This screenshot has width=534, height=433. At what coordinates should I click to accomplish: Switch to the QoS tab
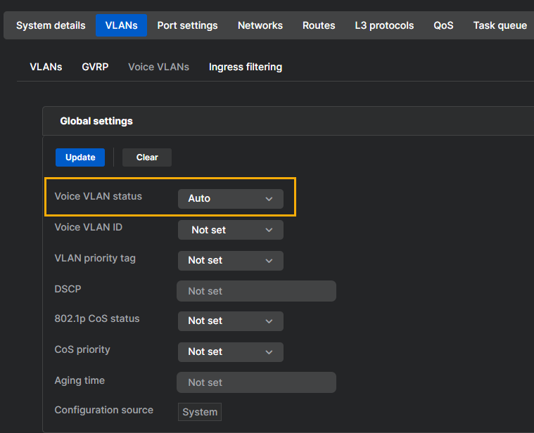pyautogui.click(x=443, y=25)
